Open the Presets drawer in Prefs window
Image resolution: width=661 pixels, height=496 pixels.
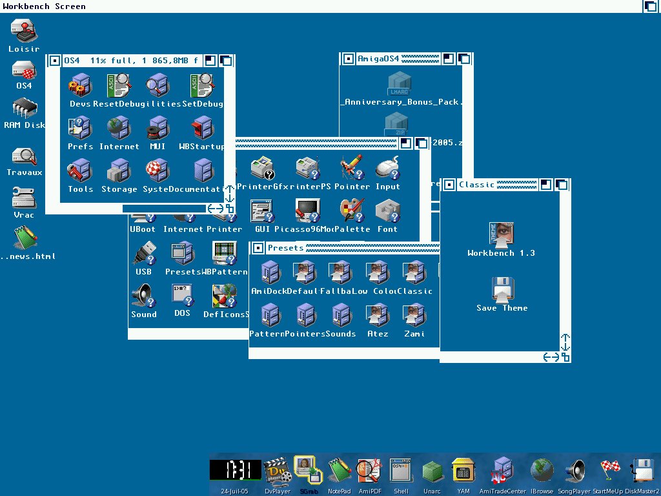(182, 253)
